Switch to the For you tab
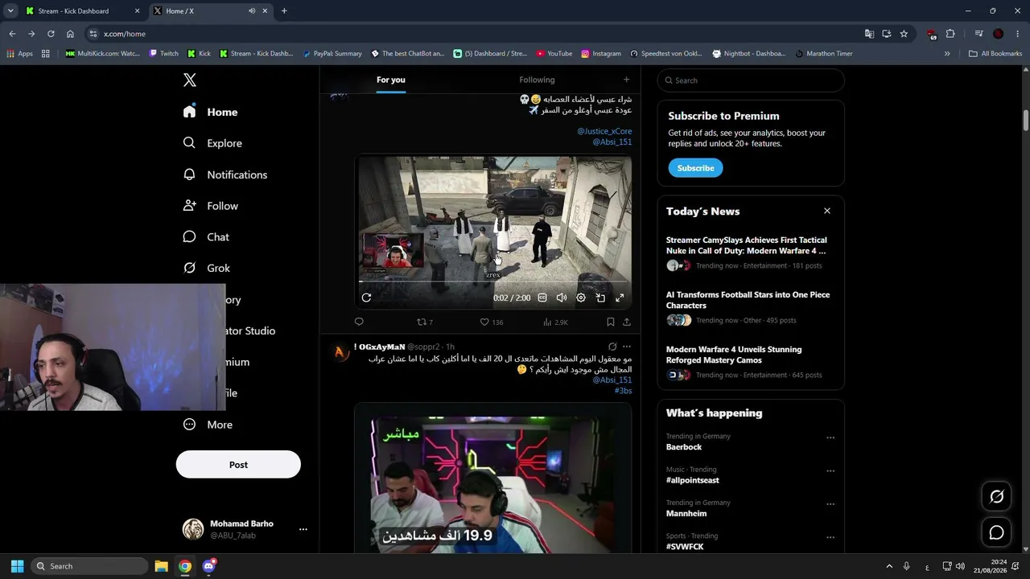This screenshot has width=1030, height=579. (x=391, y=80)
